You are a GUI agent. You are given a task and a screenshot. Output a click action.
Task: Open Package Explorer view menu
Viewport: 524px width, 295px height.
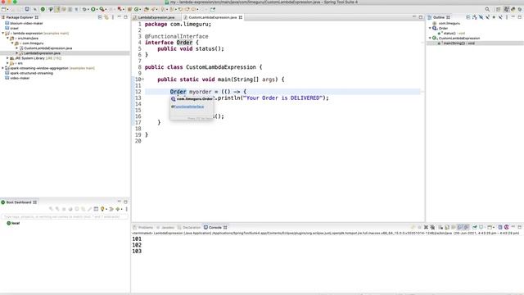(x=113, y=17)
